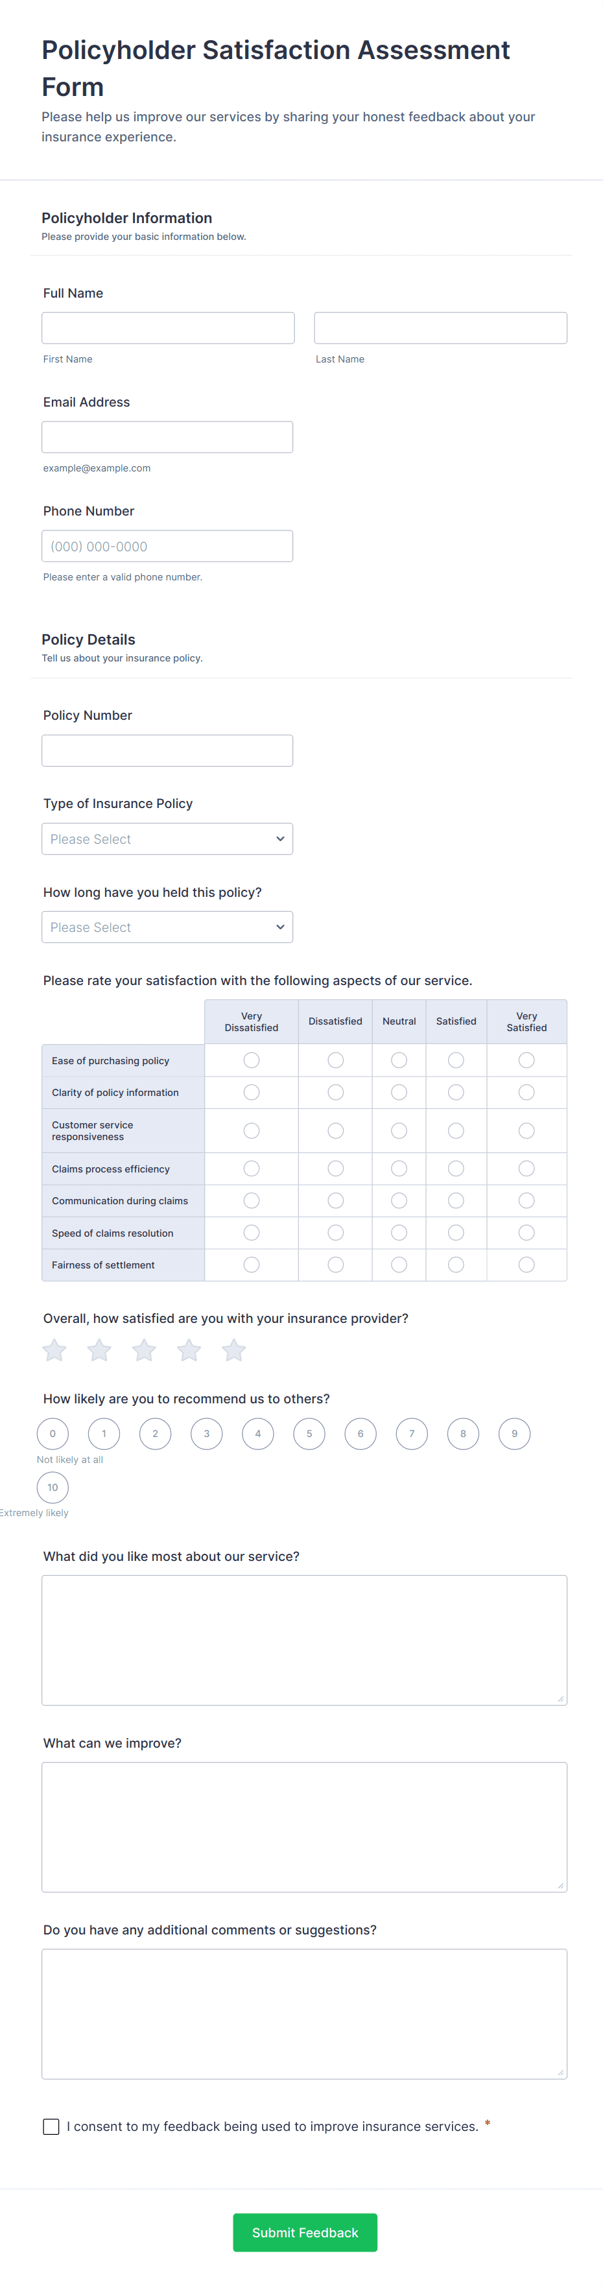
Task: Rate five stars for overall satisfaction
Action: [234, 1350]
